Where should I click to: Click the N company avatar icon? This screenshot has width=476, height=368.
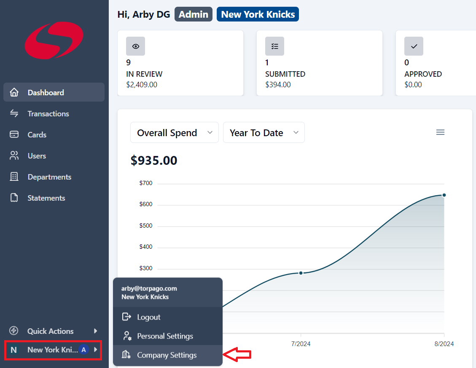point(13,350)
